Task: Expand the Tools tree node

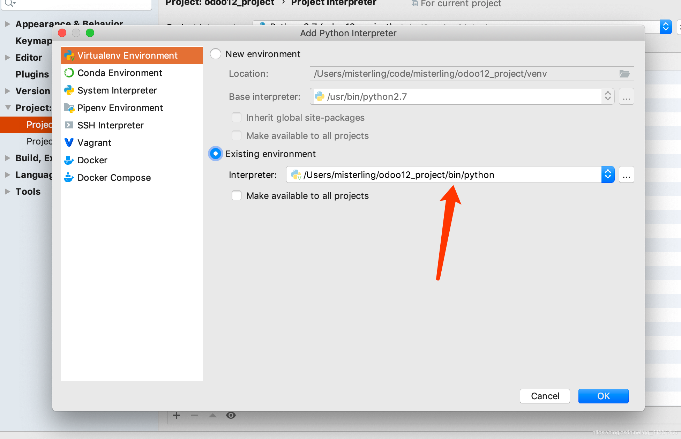Action: (x=7, y=191)
